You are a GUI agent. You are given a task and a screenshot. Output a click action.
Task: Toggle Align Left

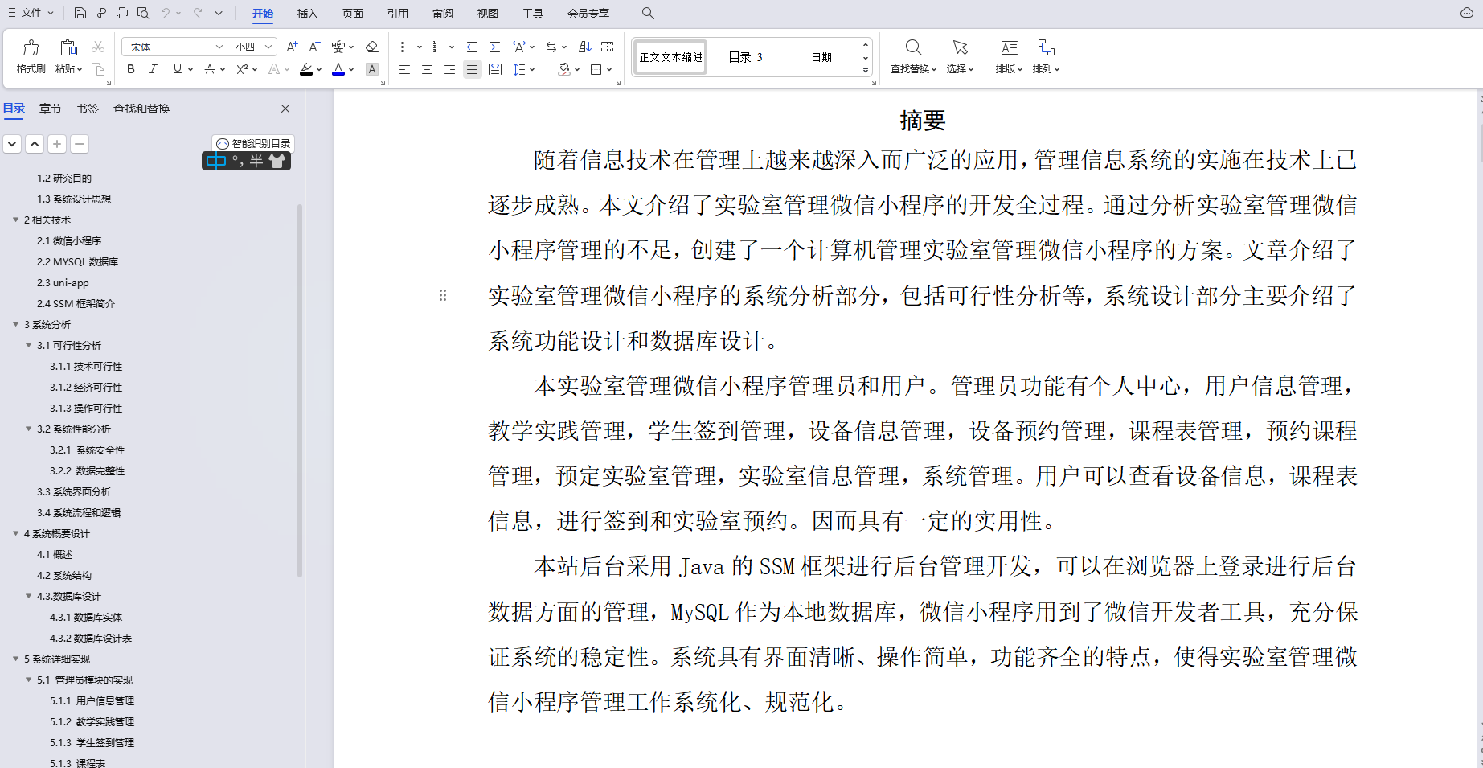pyautogui.click(x=404, y=69)
